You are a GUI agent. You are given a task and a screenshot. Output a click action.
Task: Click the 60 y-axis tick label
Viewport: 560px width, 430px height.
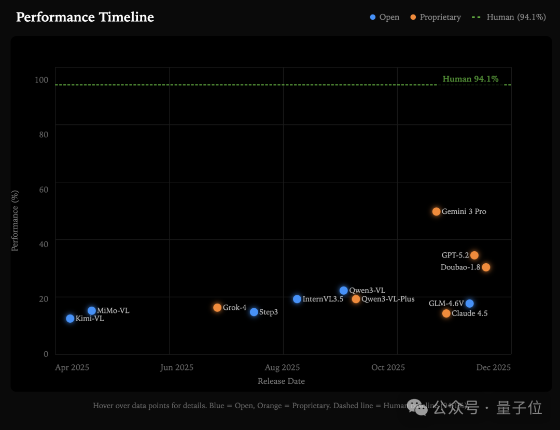coord(44,190)
